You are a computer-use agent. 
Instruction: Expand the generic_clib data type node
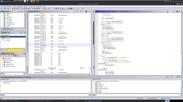(3, 64)
